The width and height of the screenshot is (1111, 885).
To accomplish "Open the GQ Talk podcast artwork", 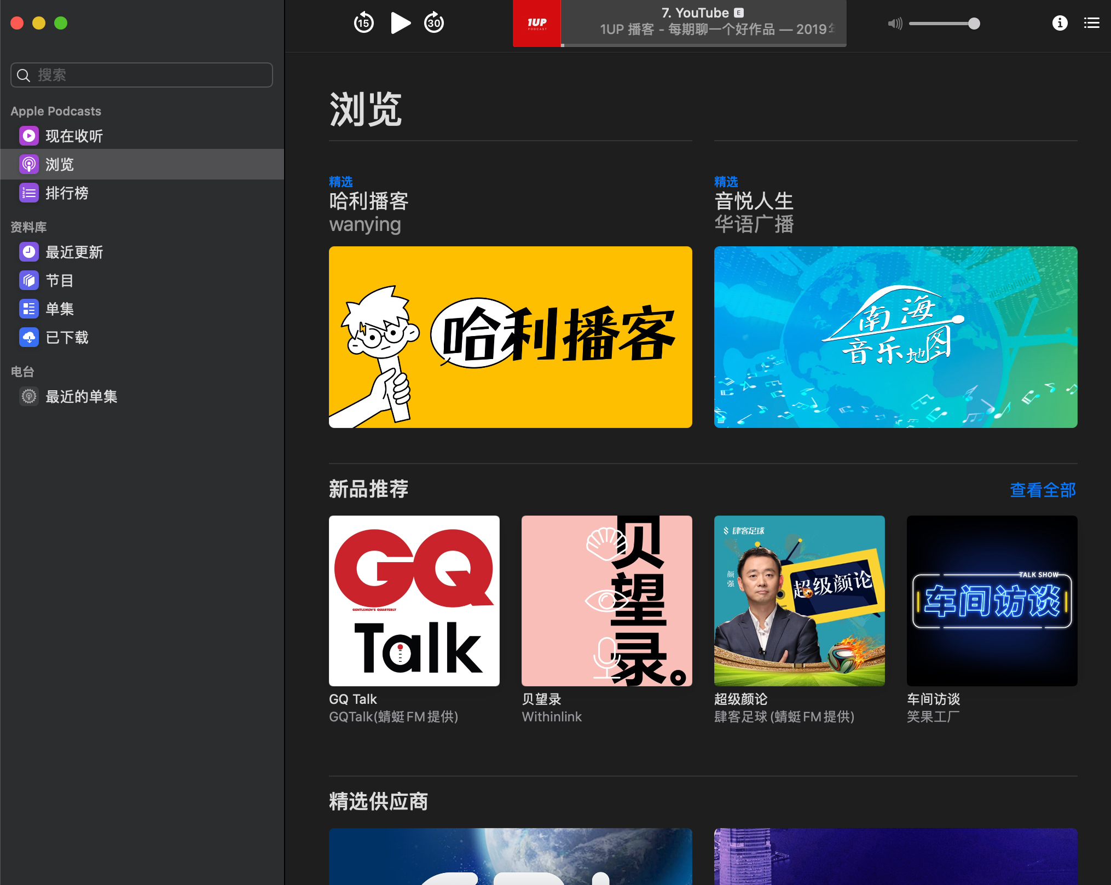I will tap(414, 600).
